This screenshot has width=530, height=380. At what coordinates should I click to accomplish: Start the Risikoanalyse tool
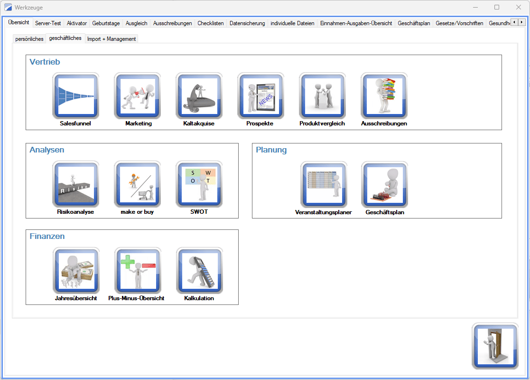pos(75,184)
